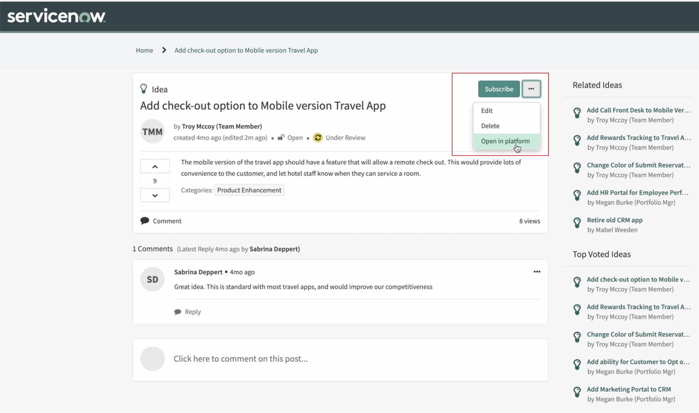Image resolution: width=699 pixels, height=413 pixels.
Task: Open the options menu on Sabrina Deppert's comment
Action: pos(537,271)
